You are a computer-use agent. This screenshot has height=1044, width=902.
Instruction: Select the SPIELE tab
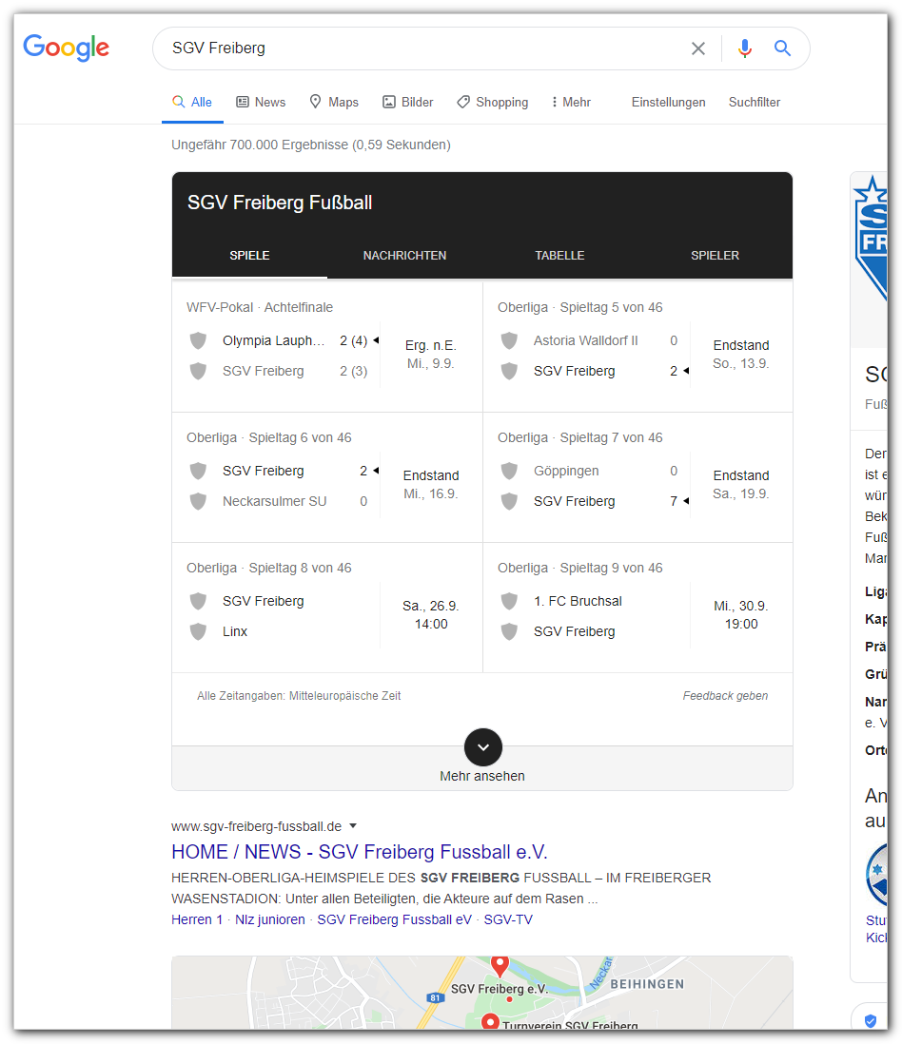[x=249, y=256]
